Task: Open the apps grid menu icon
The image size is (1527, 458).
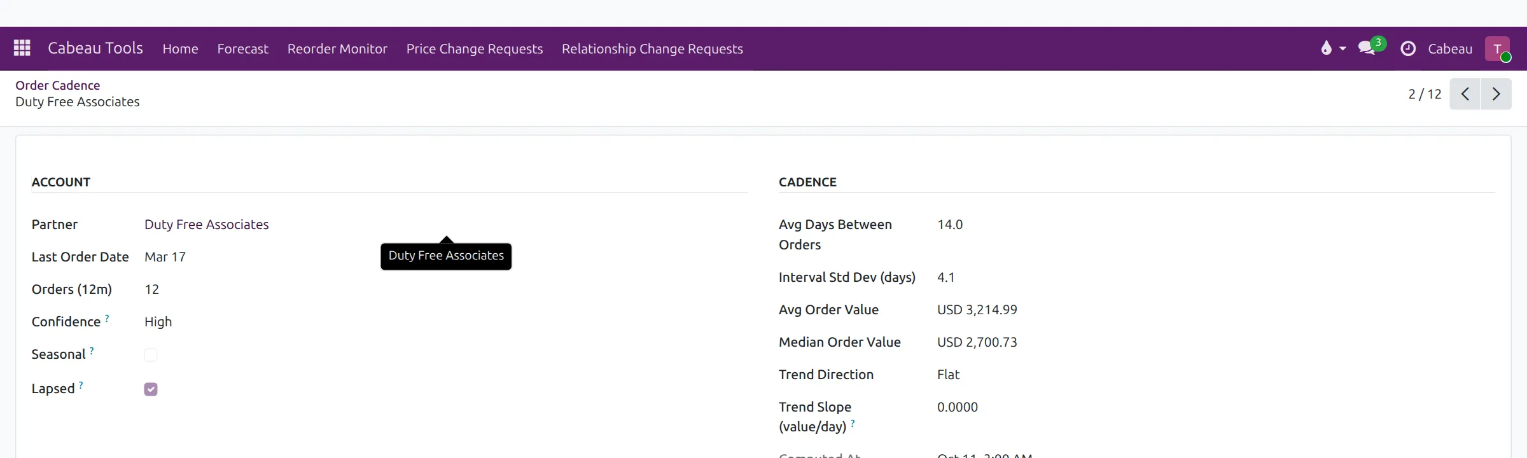Action: 22,48
